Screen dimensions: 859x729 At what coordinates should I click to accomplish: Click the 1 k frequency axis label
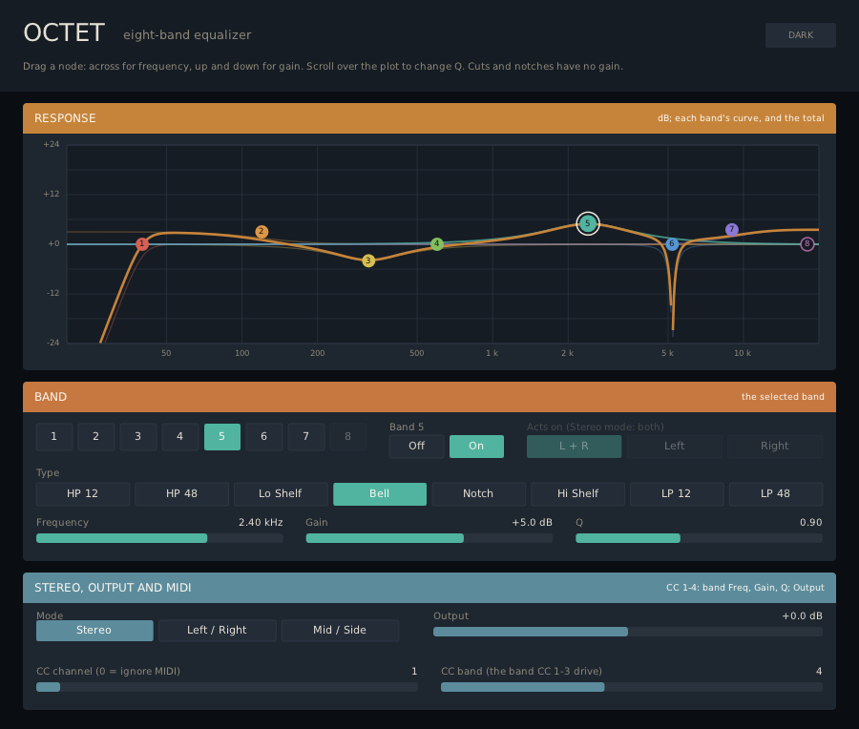[492, 353]
